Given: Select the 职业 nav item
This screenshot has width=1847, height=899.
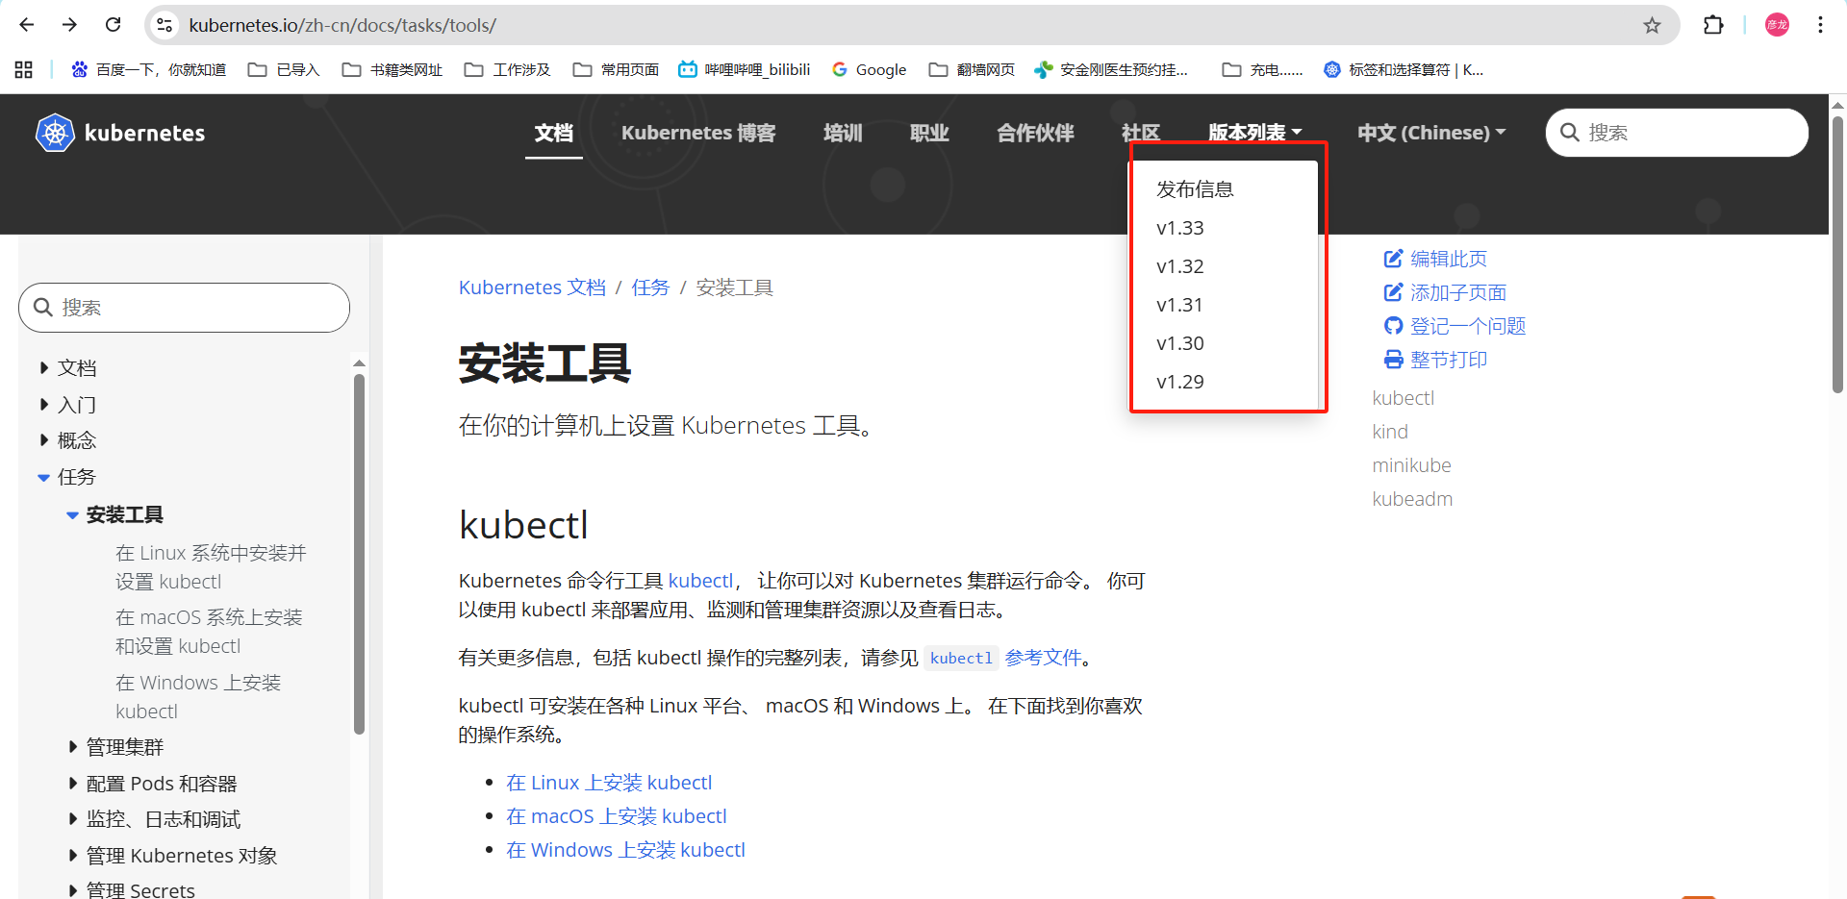Looking at the screenshot, I should (929, 133).
